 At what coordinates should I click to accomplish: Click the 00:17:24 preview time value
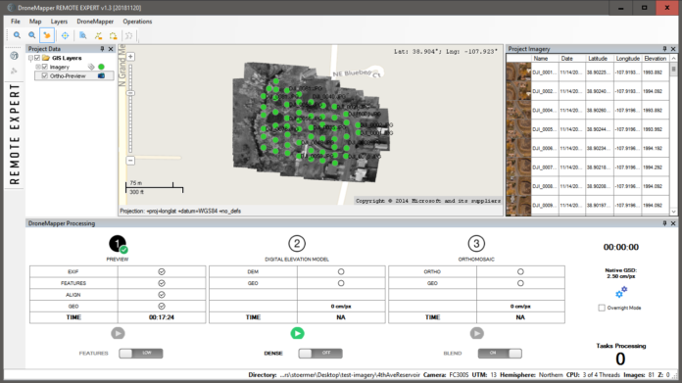tap(162, 317)
